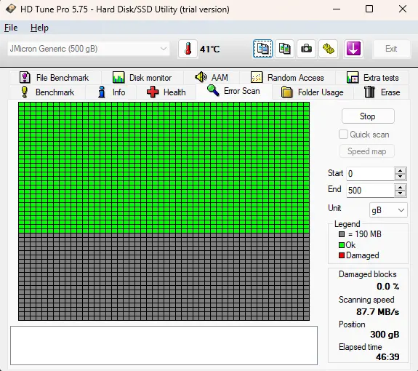
Task: Switch to the Random Access tab
Action: 287,78
